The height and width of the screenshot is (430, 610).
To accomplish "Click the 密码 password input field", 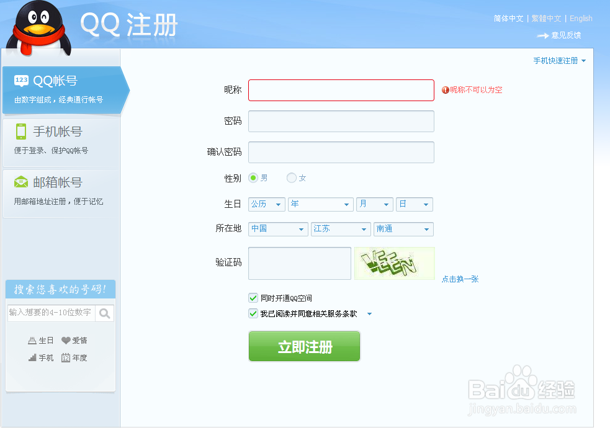I will click(x=341, y=121).
